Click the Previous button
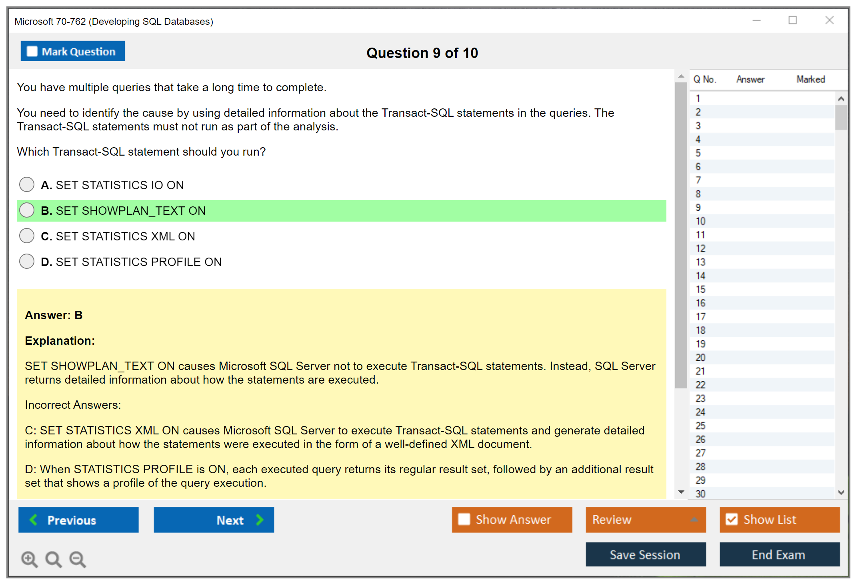Screen dimensions: 860x588 pos(78,520)
